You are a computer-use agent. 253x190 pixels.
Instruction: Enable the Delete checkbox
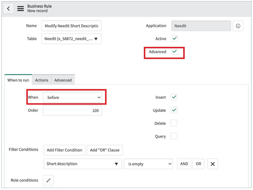[174, 123]
